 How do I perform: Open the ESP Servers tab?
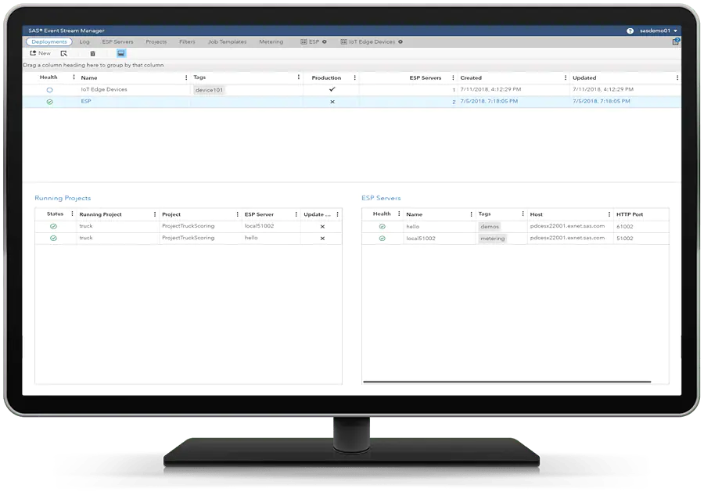pos(117,41)
